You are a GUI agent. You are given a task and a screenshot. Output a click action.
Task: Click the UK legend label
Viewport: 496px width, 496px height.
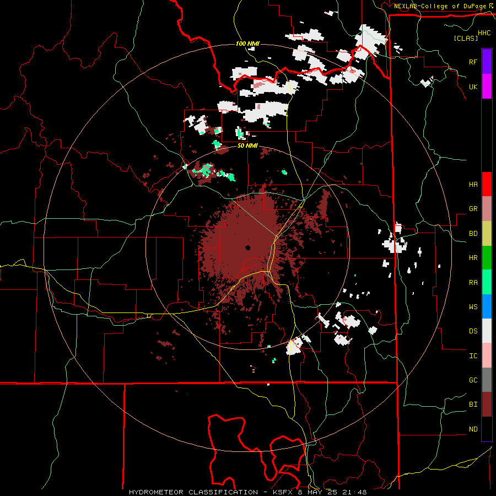(473, 87)
